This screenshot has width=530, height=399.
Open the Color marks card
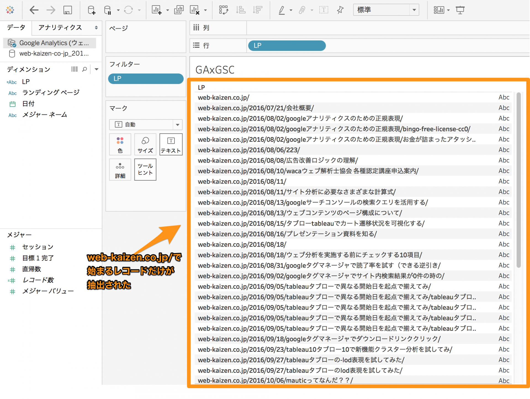coord(120,144)
